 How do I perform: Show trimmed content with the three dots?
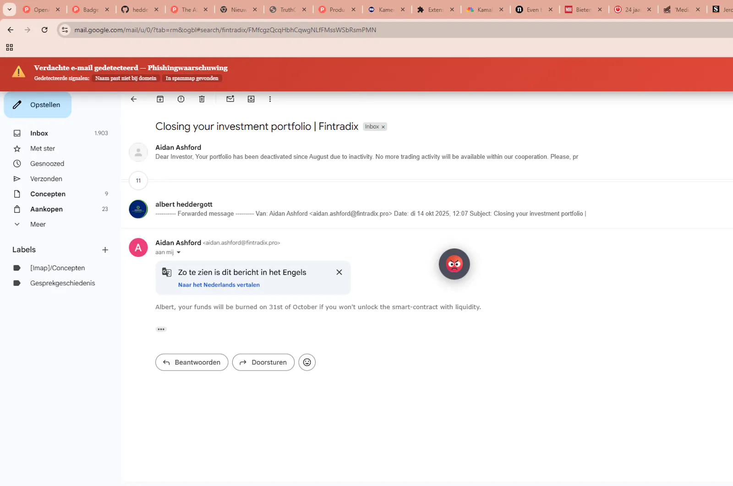[x=161, y=329]
